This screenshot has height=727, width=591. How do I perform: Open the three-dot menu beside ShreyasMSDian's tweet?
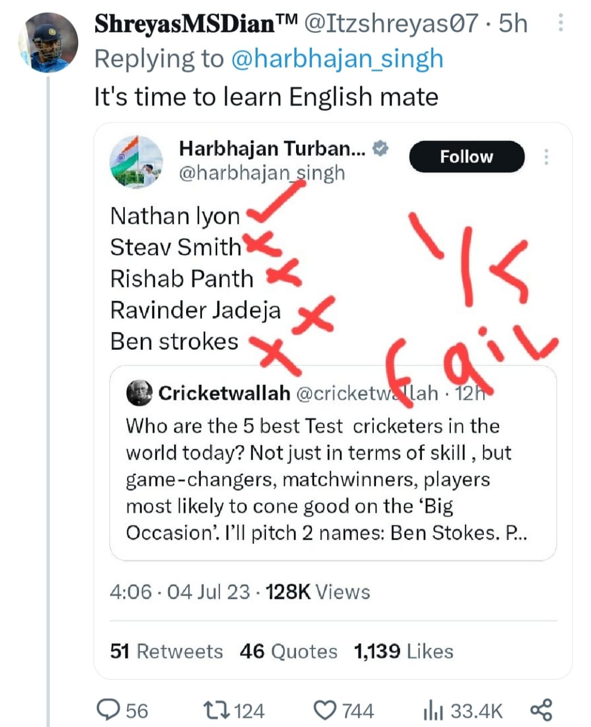pyautogui.click(x=560, y=23)
